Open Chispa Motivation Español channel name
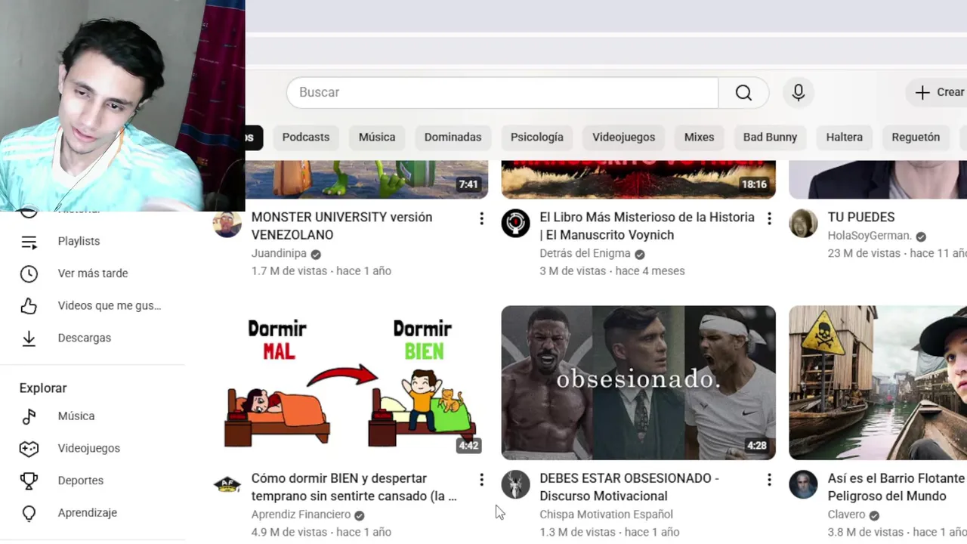 click(x=606, y=515)
